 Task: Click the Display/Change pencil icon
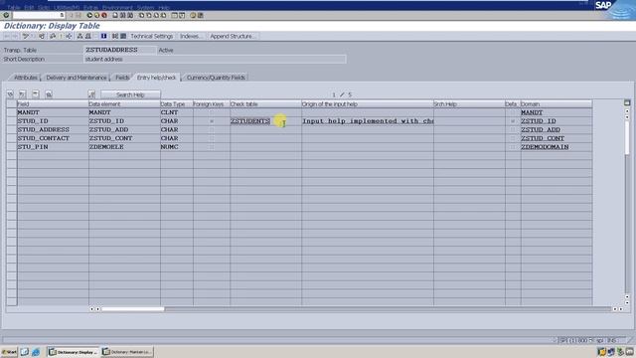[x=25, y=36]
